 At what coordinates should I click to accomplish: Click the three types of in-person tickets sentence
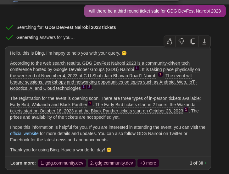pos(105,101)
